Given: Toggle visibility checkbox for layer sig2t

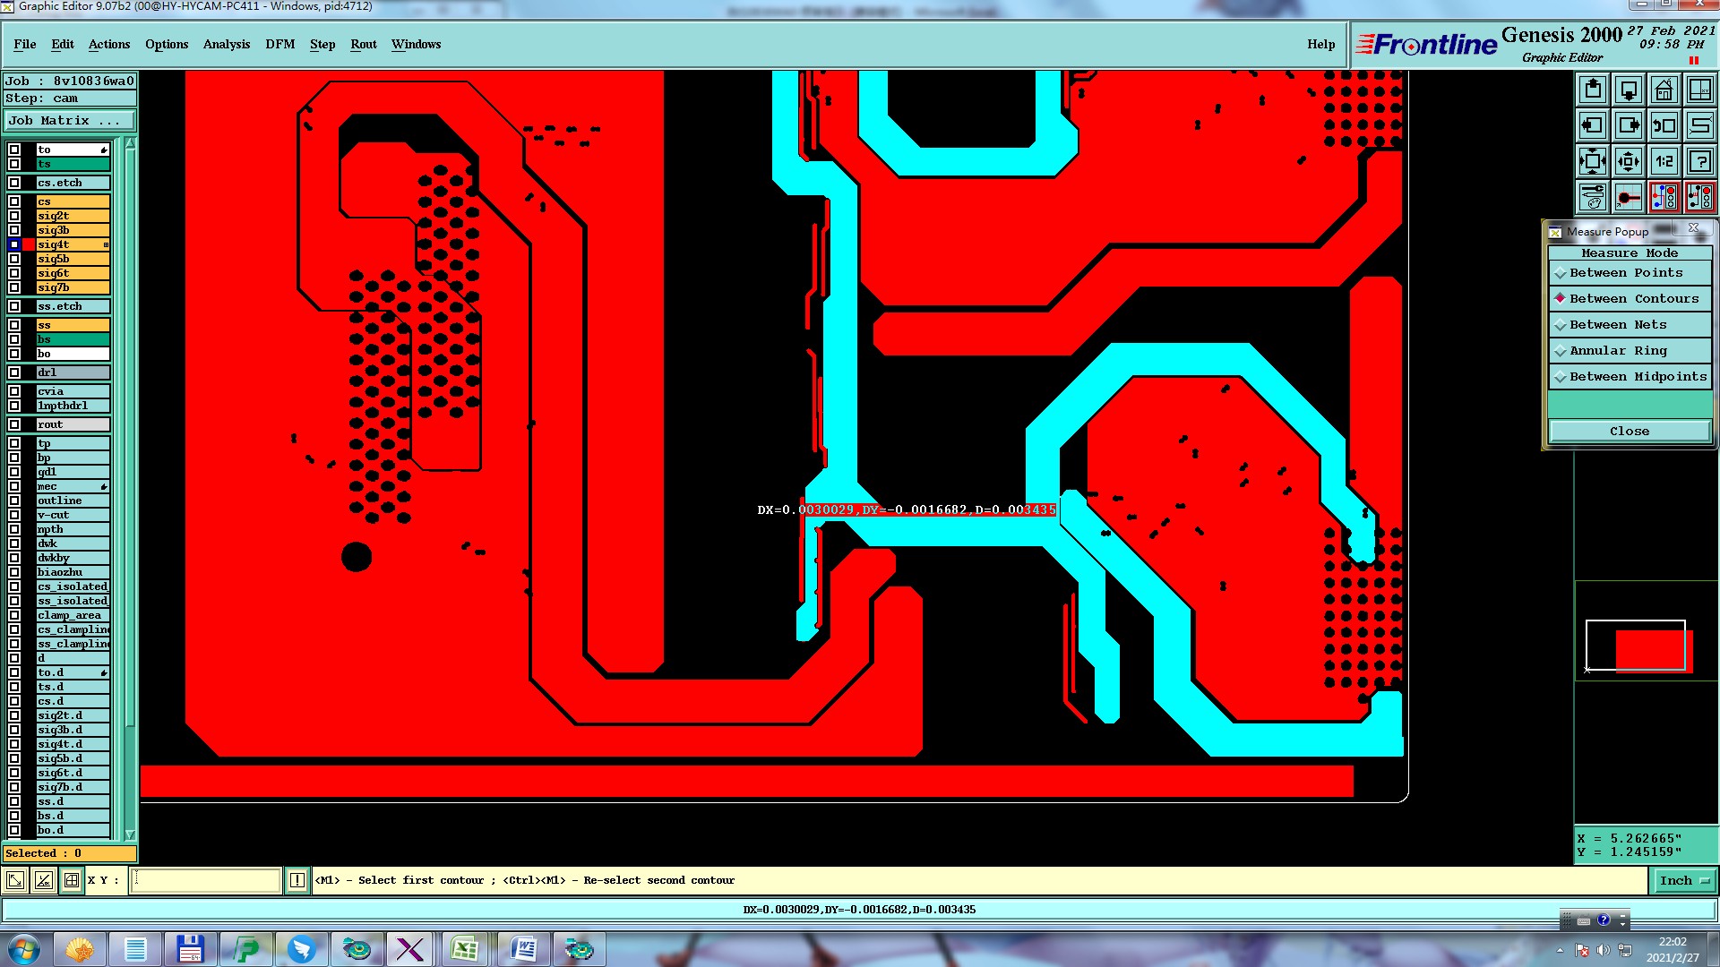Looking at the screenshot, I should click(x=14, y=216).
